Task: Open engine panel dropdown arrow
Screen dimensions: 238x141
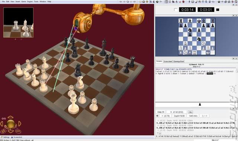Action: pos(234,109)
